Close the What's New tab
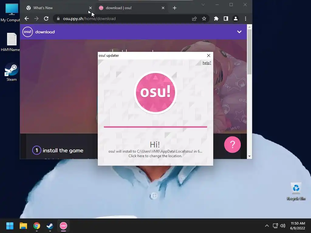This screenshot has width=311, height=233. click(x=91, y=8)
